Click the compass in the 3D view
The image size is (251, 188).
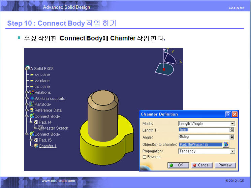tap(165, 63)
